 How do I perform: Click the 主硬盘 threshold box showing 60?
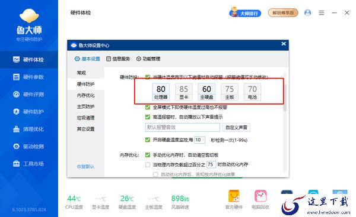[x=206, y=92]
